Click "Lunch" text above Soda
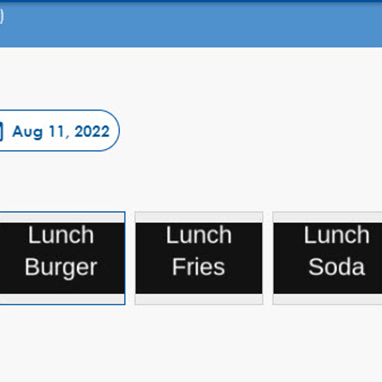The image size is (382, 382). point(336,235)
